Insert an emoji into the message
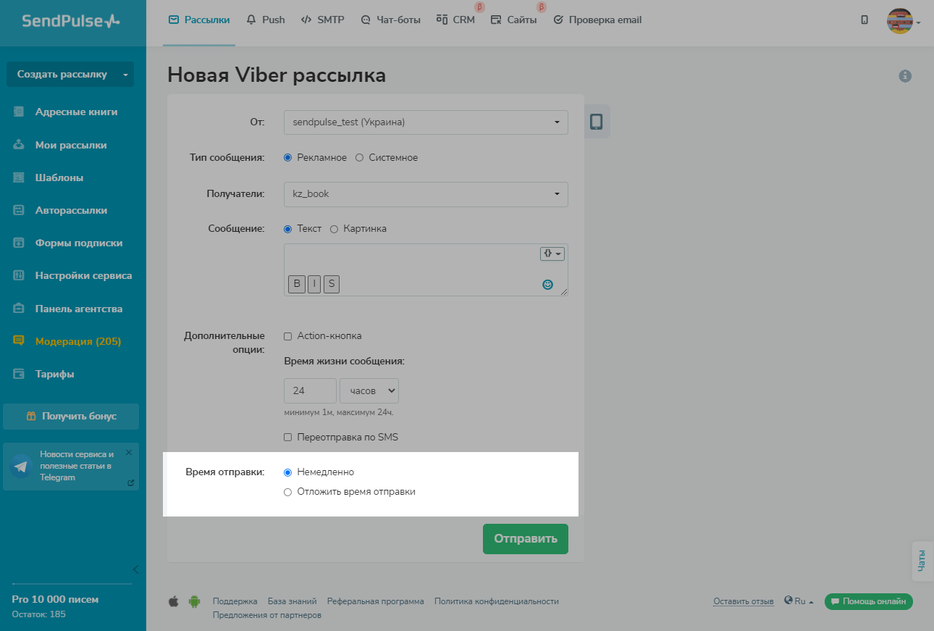 [548, 285]
